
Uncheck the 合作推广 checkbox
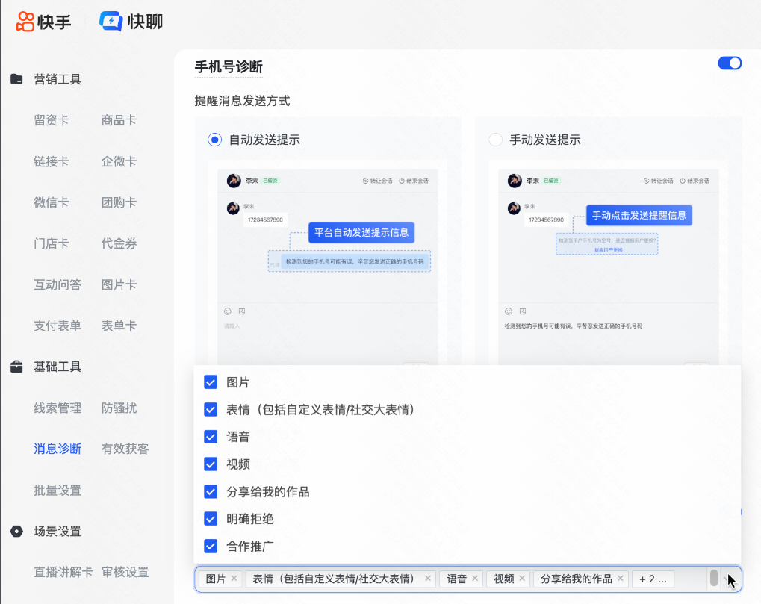coord(211,547)
